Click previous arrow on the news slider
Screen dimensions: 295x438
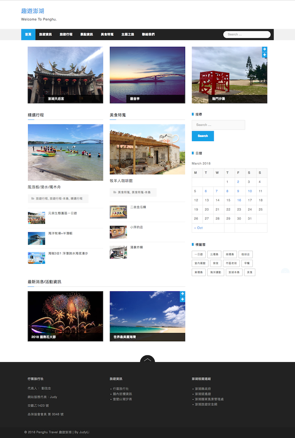click(x=182, y=299)
